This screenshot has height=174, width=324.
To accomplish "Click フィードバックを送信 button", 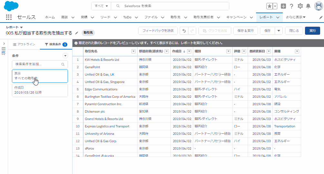I will (x=158, y=31).
